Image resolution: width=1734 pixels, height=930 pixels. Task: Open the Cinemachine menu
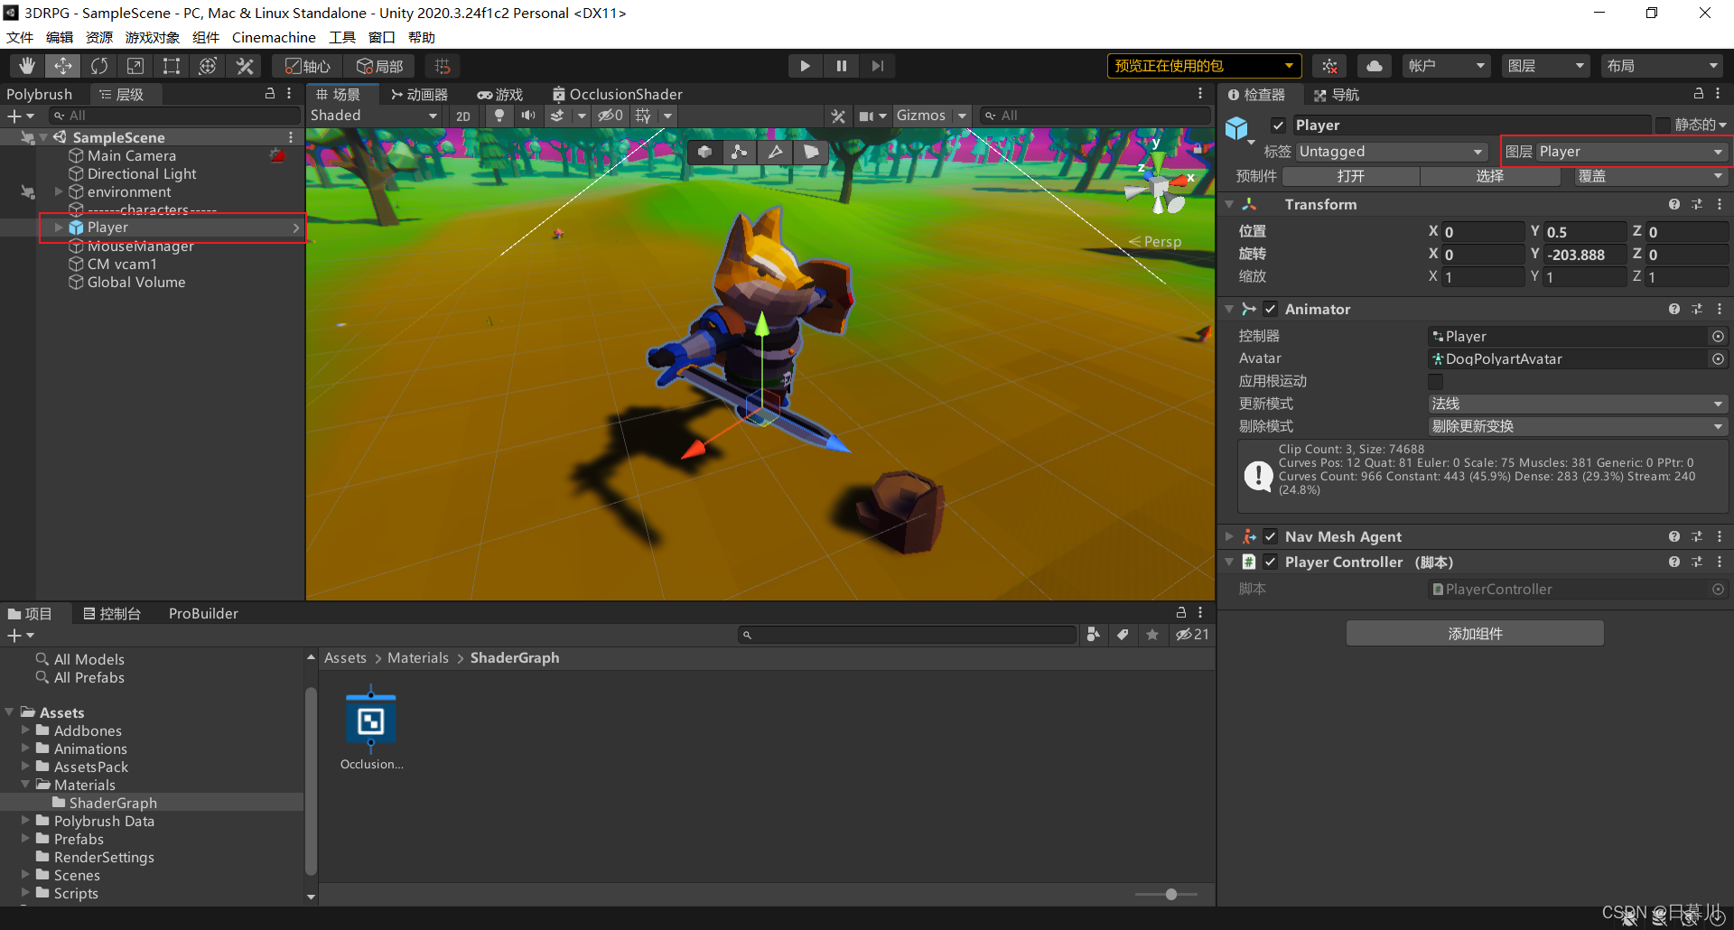point(274,37)
